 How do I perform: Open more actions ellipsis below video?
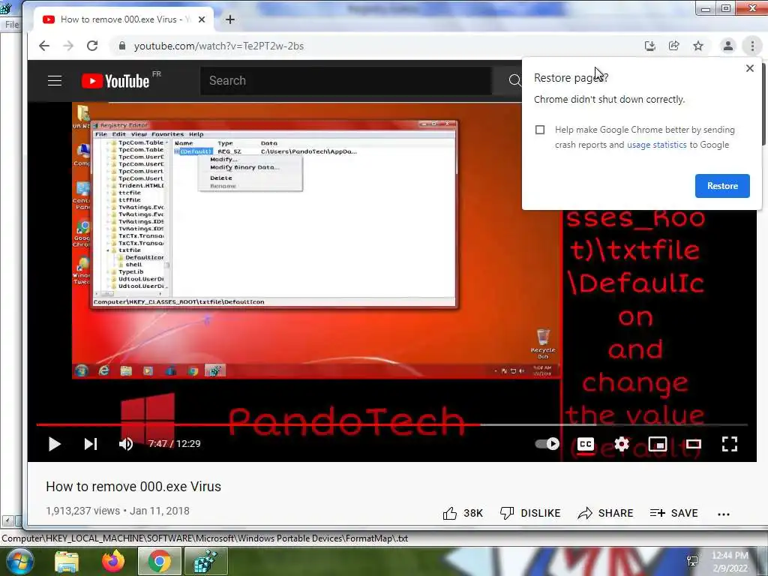pyautogui.click(x=724, y=514)
